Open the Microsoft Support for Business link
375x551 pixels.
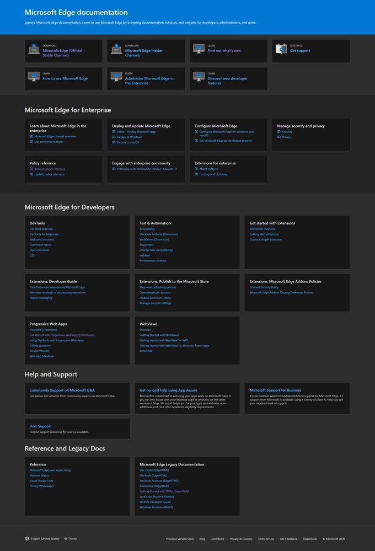coord(275,390)
